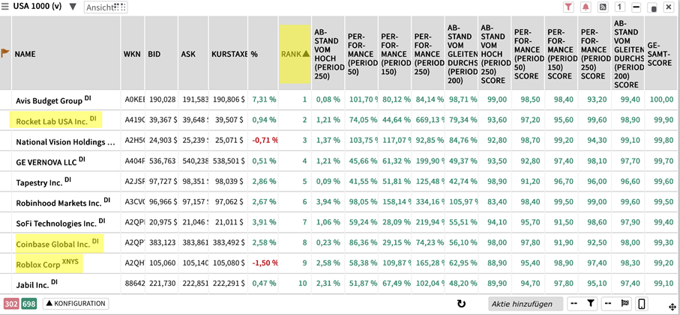Sort by the ASK column header

click(x=193, y=54)
